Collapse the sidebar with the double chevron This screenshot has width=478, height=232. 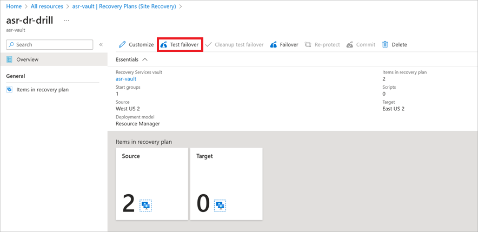point(101,44)
